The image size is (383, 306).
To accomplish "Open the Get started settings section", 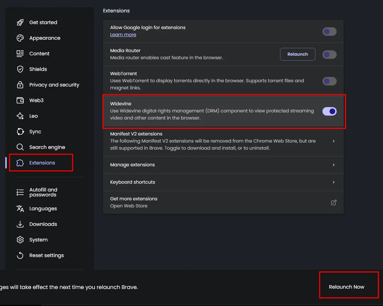I will (43, 22).
